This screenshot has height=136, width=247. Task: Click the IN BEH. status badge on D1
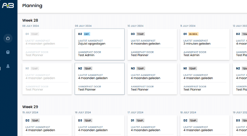(x=193, y=34)
